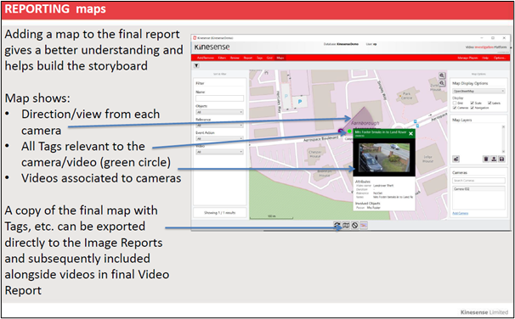
Task: Click the filter funnel icon below the red menu
Action: tap(196, 66)
